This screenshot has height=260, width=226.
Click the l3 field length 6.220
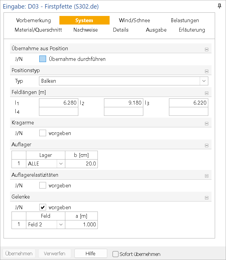[188, 103]
